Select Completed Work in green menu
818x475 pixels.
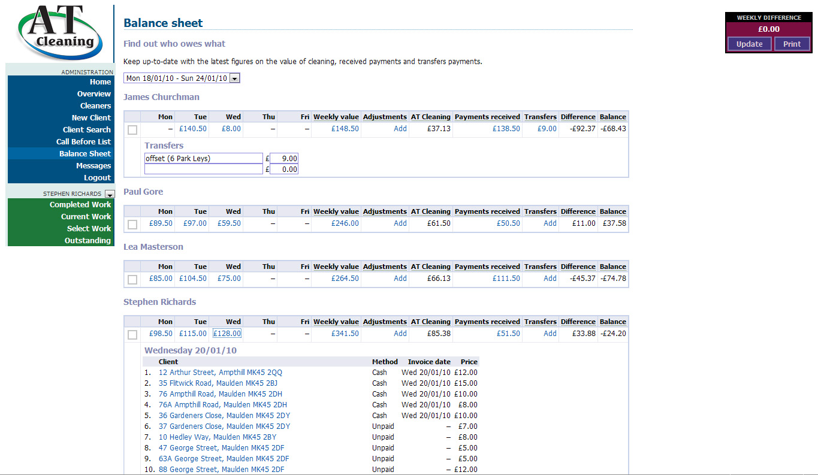(x=80, y=205)
